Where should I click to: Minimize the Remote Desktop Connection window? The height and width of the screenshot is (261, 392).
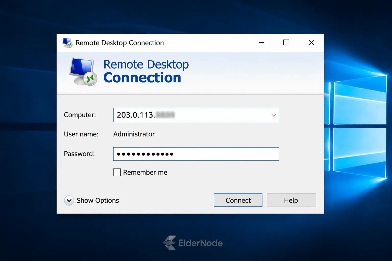coord(261,43)
